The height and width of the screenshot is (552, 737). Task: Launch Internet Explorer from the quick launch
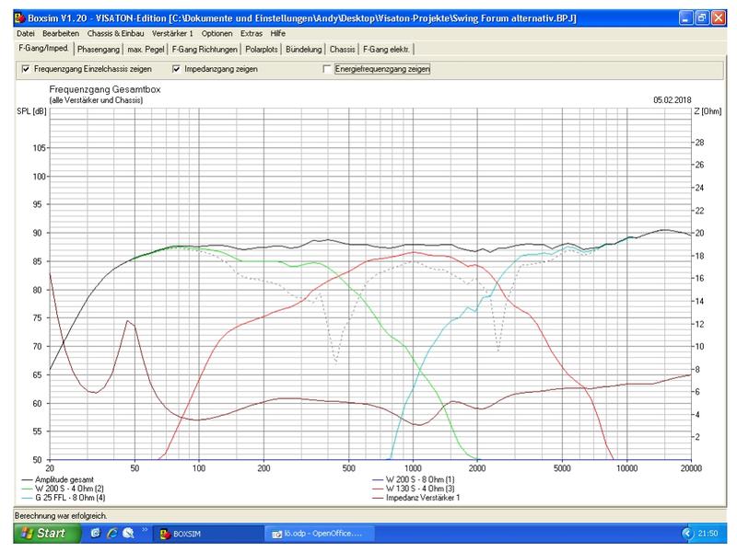pyautogui.click(x=112, y=533)
